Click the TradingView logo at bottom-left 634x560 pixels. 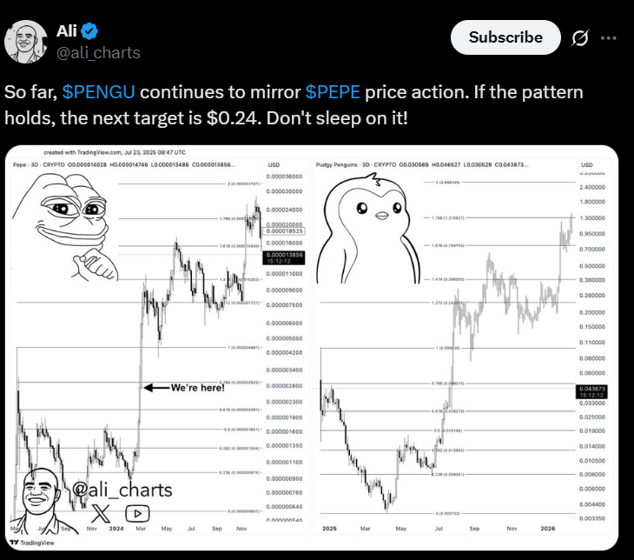[32, 543]
